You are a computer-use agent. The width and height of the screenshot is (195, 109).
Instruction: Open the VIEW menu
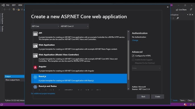[x=20, y=5]
